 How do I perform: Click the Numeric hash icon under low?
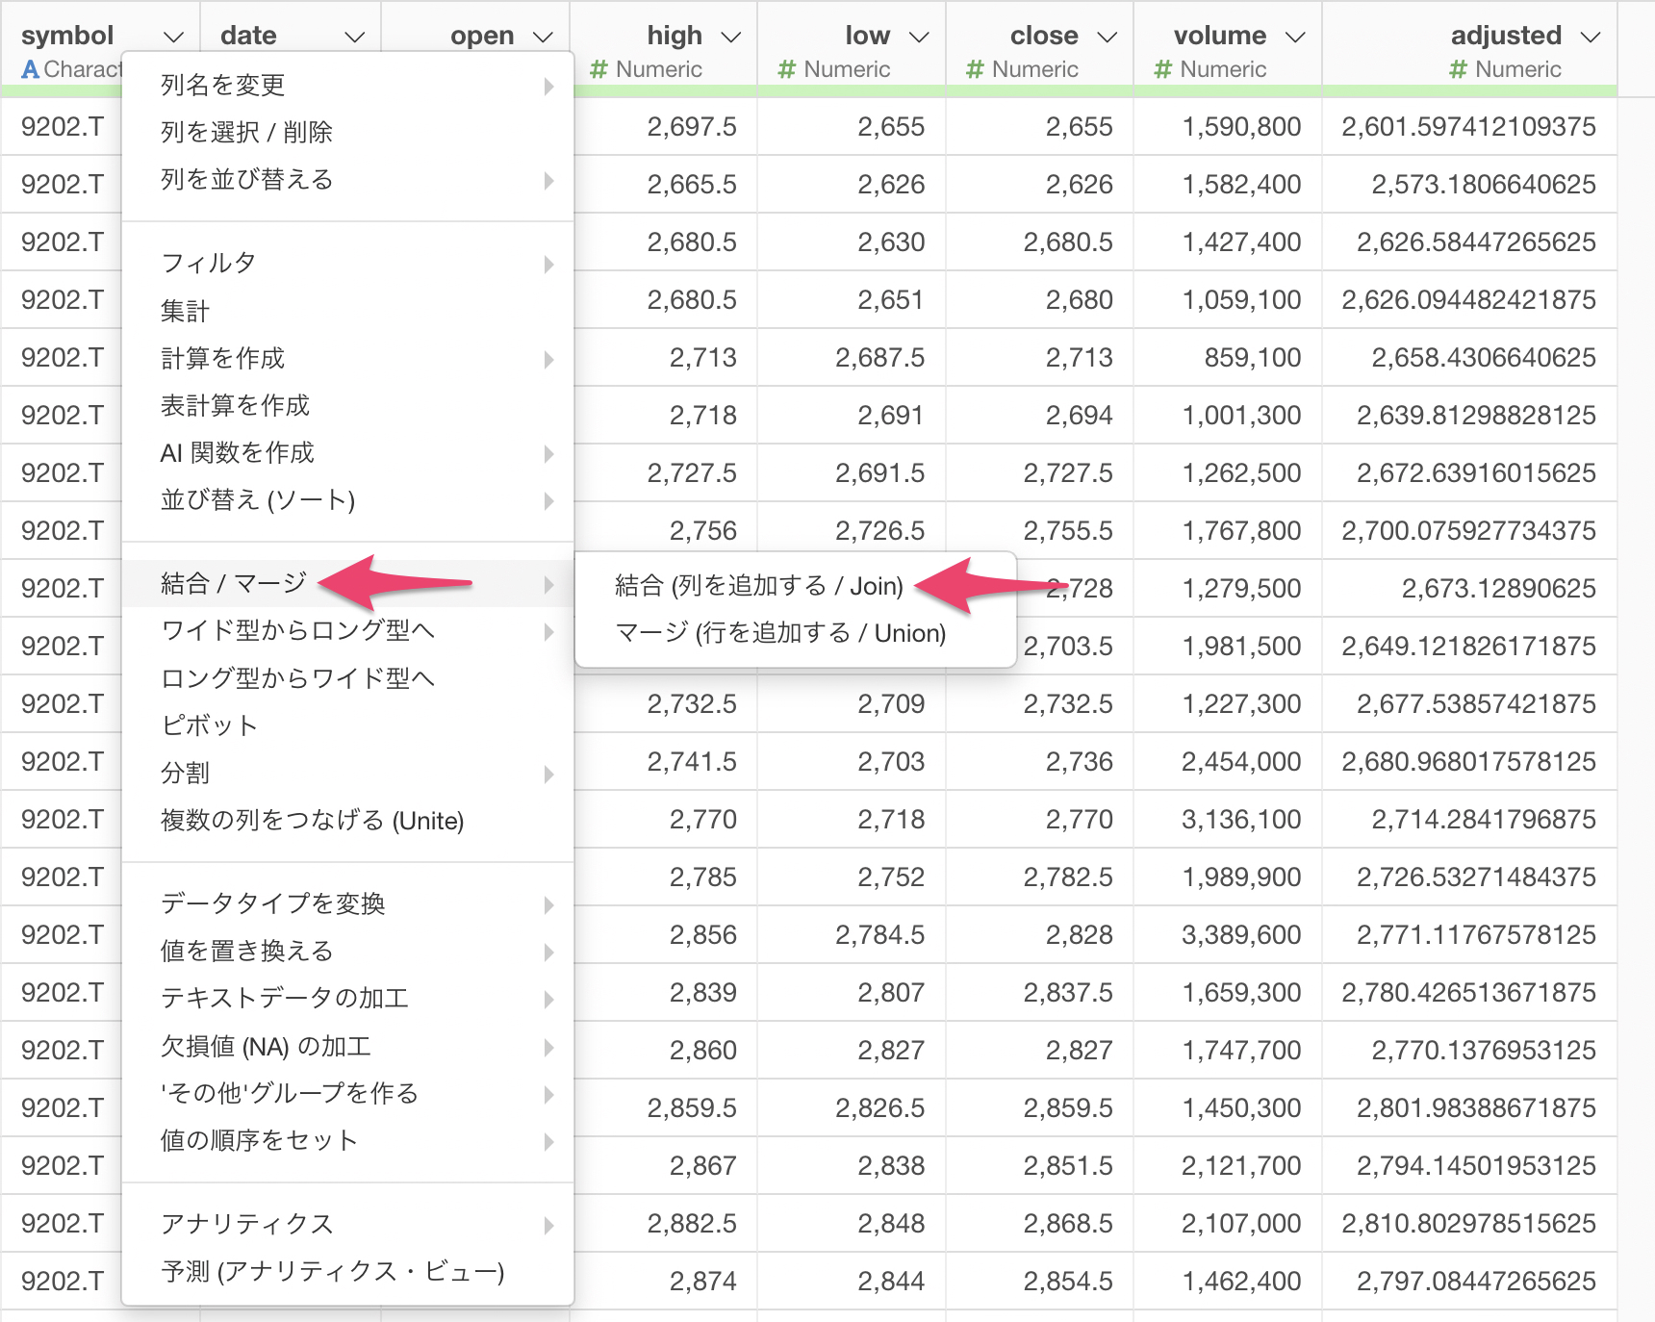[787, 69]
